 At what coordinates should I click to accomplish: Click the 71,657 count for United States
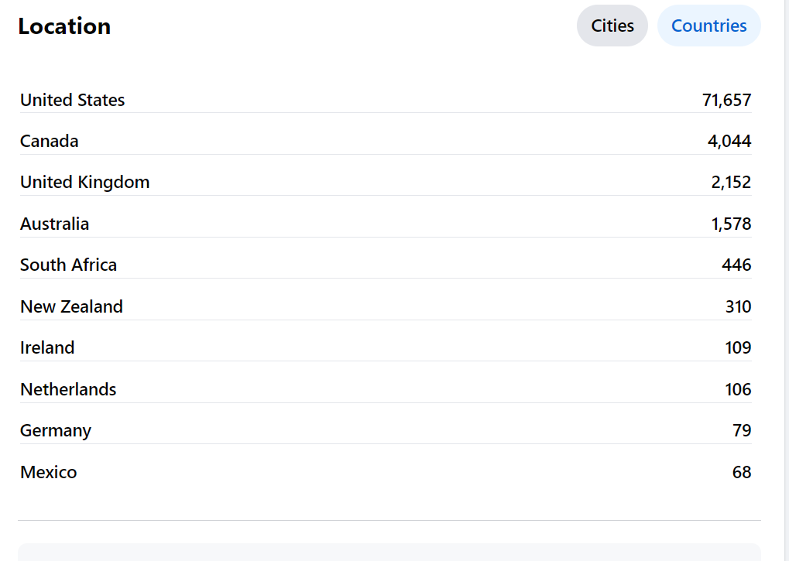click(726, 100)
